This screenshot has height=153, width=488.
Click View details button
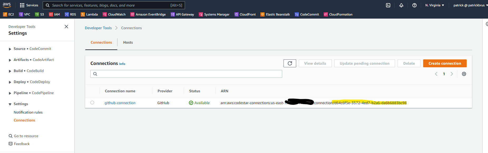315,63
